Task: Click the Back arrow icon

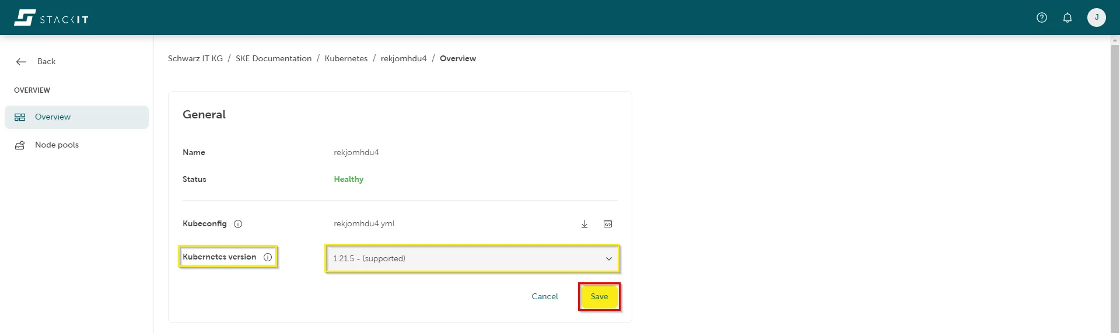Action: tap(22, 62)
